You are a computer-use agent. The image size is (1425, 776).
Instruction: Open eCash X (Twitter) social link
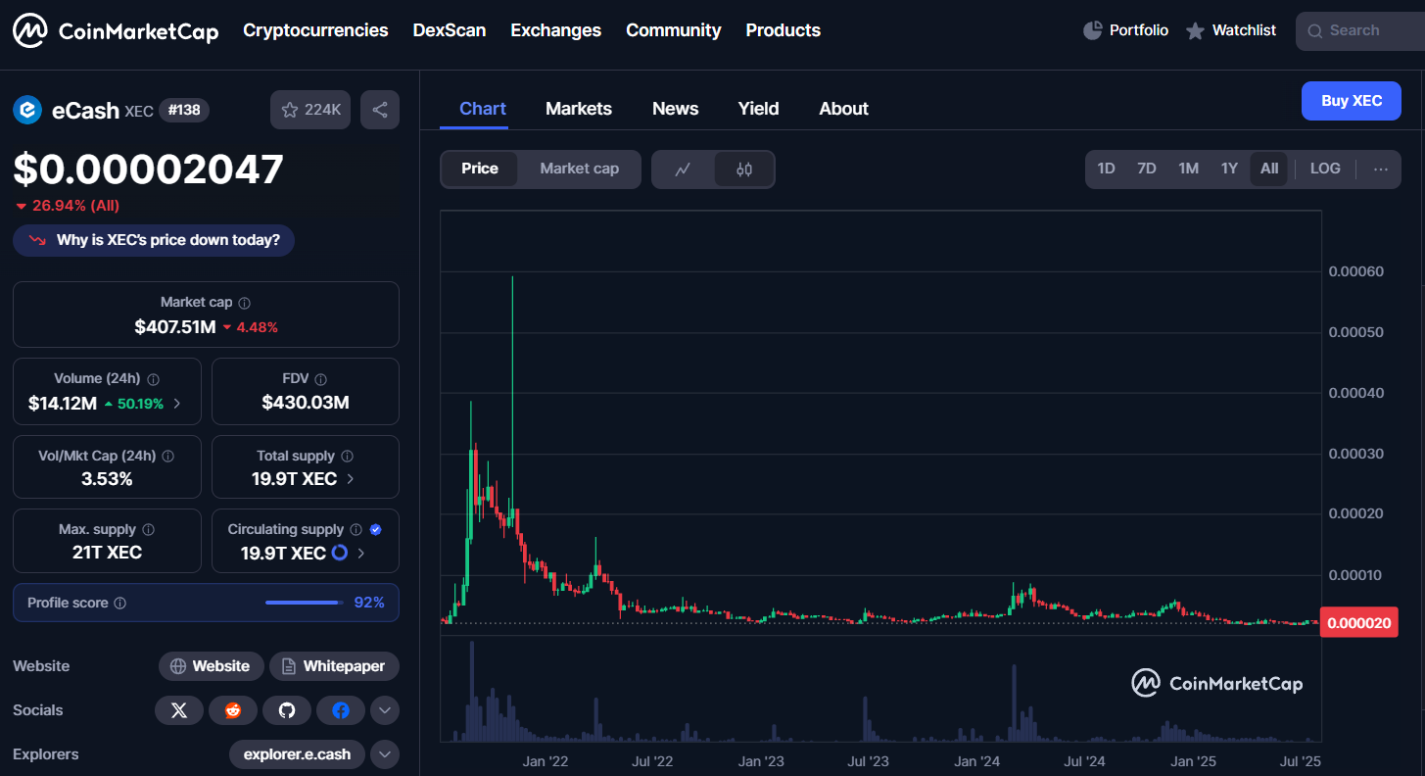coord(179,710)
